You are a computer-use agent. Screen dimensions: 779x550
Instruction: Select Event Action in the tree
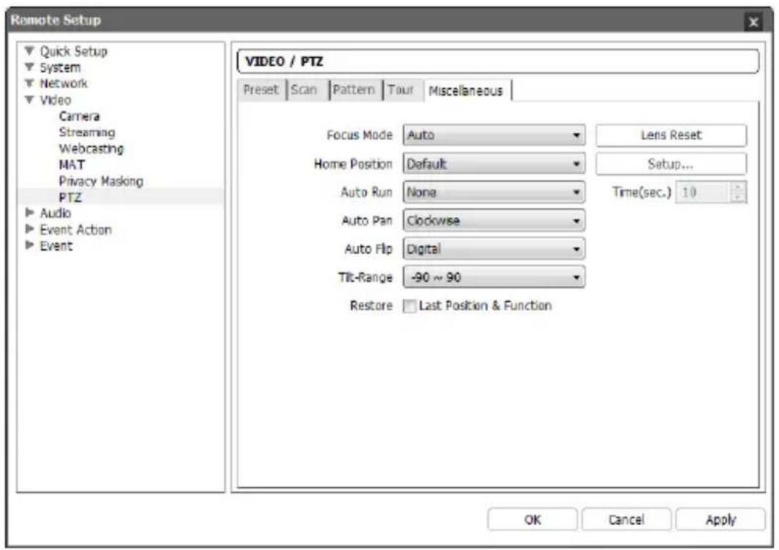[75, 229]
